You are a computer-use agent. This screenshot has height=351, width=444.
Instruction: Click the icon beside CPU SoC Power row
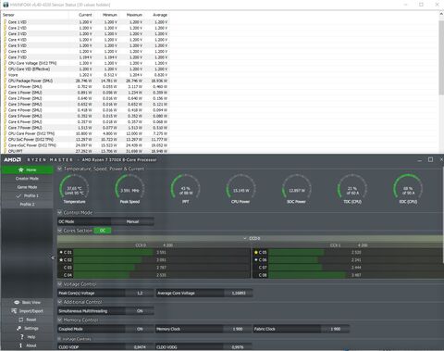(x=5, y=139)
